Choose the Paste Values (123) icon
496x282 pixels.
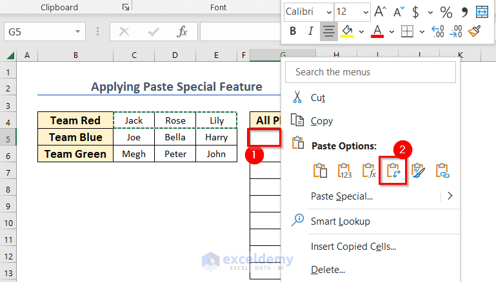click(x=345, y=171)
